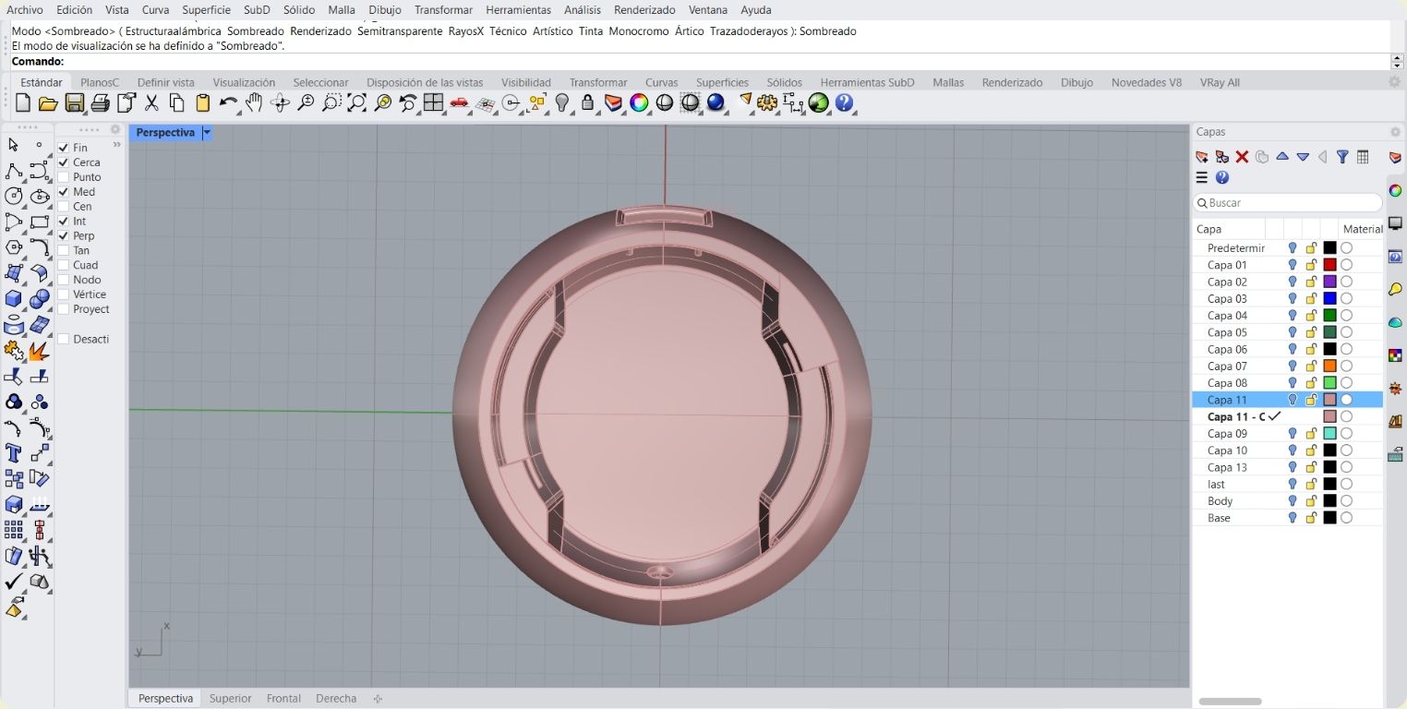Switch to the Visualización toolbar tab

[244, 82]
